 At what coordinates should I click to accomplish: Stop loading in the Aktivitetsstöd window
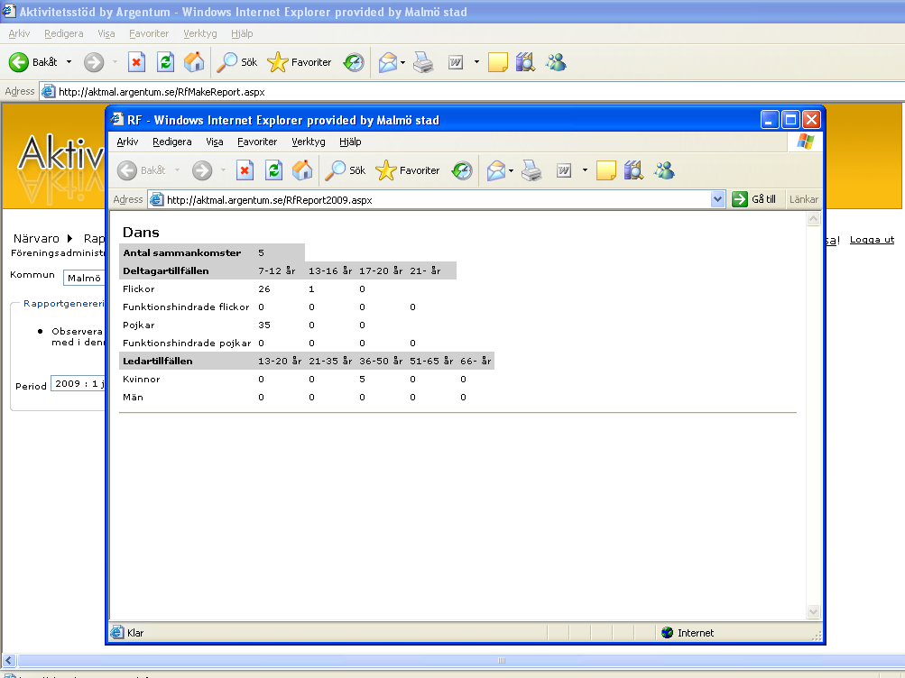137,62
